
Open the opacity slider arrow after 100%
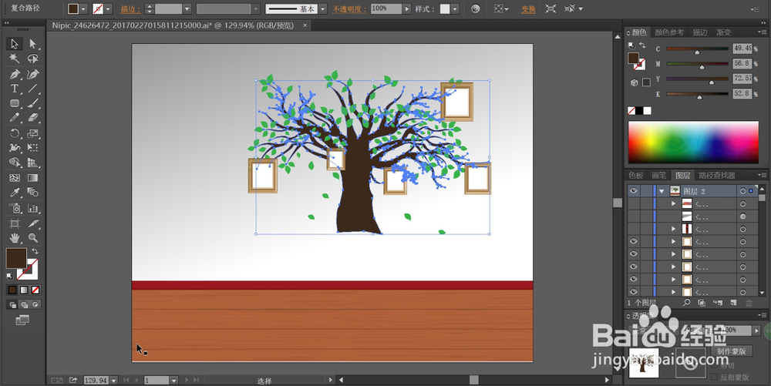tap(406, 8)
